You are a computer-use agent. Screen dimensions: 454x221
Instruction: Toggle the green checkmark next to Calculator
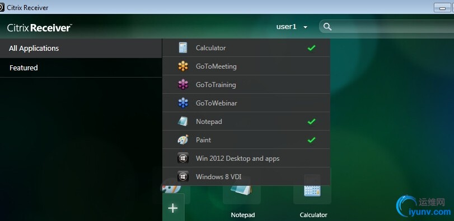[x=312, y=48]
